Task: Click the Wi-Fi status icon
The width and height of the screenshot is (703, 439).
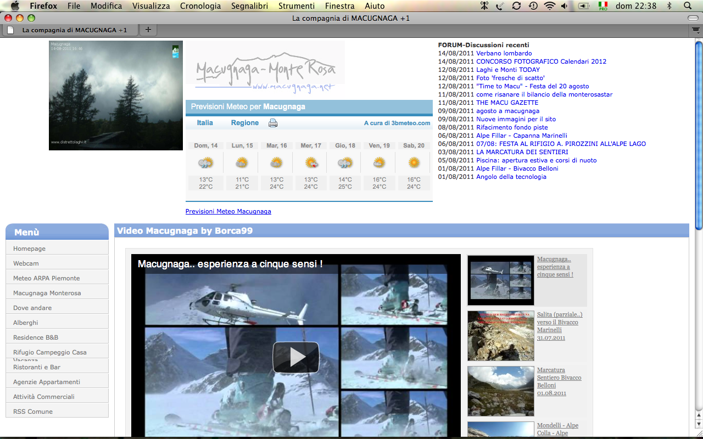Action: [x=550, y=6]
